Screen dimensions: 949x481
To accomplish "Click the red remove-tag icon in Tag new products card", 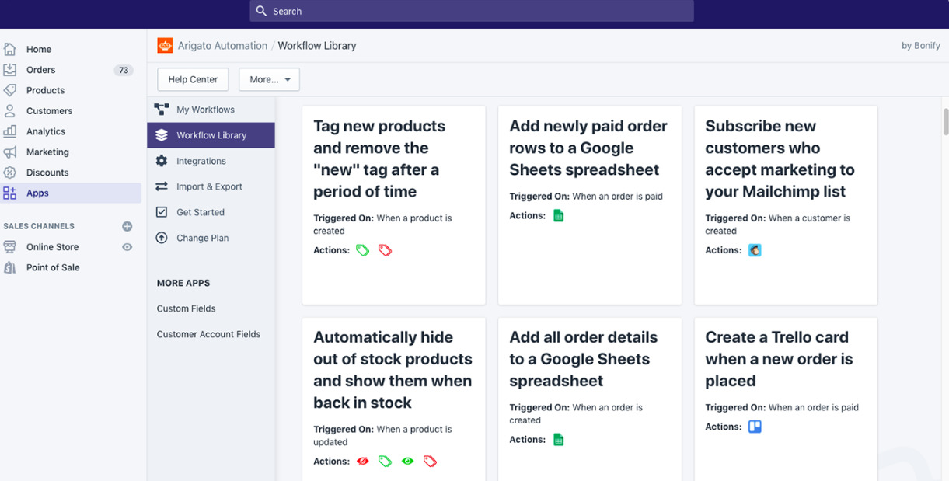I will (385, 250).
